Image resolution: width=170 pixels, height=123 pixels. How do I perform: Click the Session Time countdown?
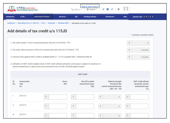click(x=143, y=17)
